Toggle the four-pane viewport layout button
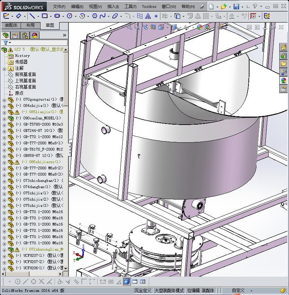 point(142,281)
